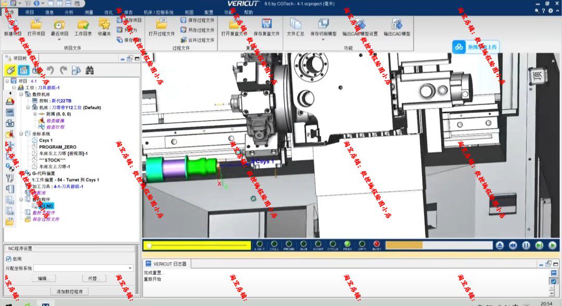Image resolution: width=562 pixels, height=306 pixels.
Task: Click the tools icon in left sidebar
Action: 10,178
